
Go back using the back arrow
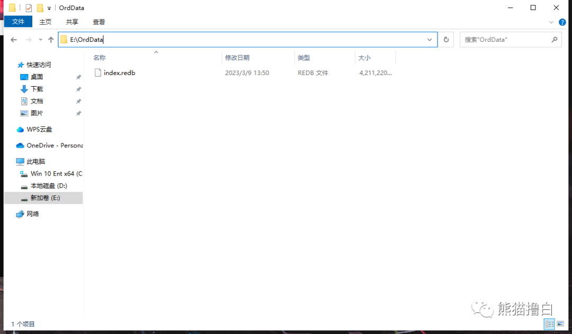pos(14,39)
